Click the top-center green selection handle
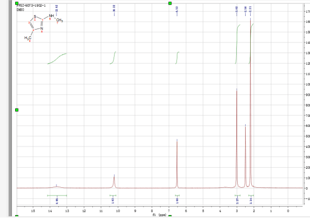Viewport: 310px width, 218px height. [170, 3]
